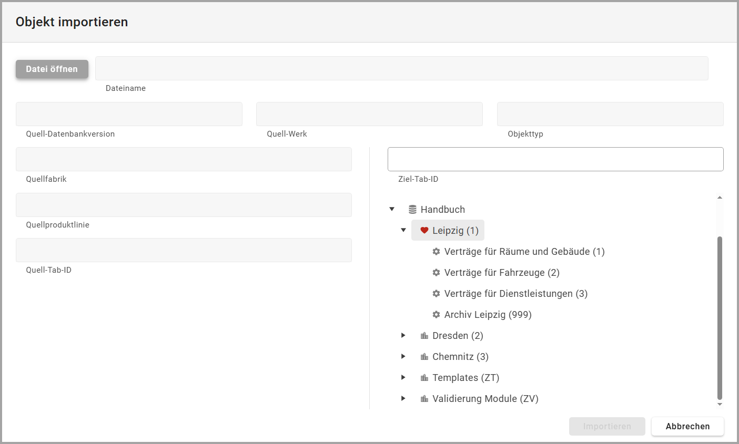This screenshot has width=739, height=444.
Task: Expand the Templates (ZT) node
Action: (x=403, y=377)
